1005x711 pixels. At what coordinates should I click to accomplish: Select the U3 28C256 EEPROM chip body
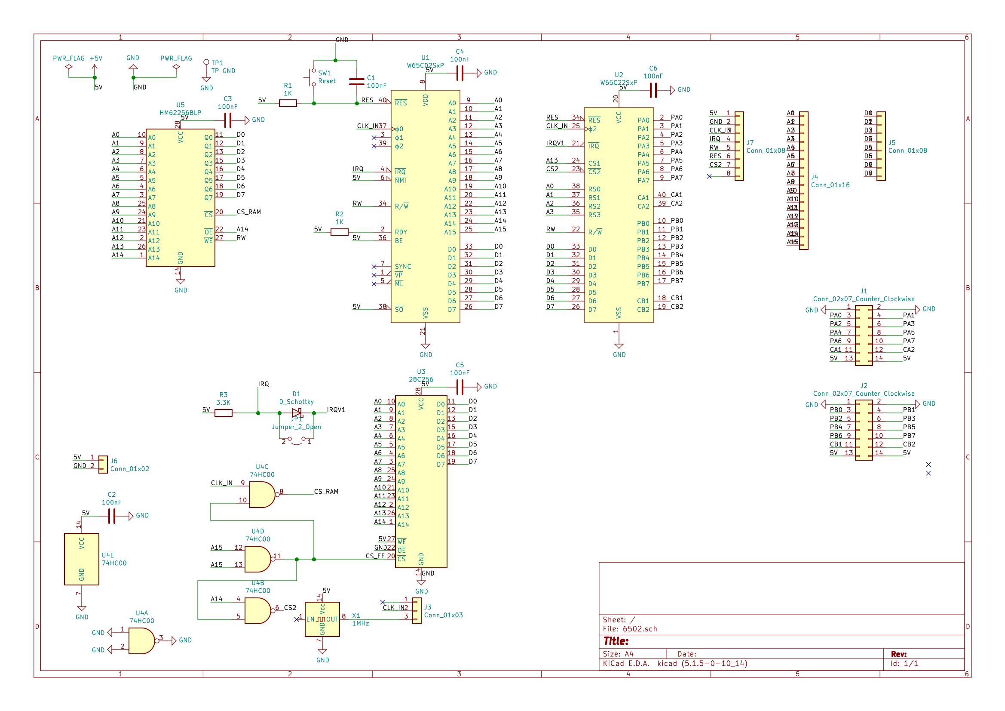(421, 481)
